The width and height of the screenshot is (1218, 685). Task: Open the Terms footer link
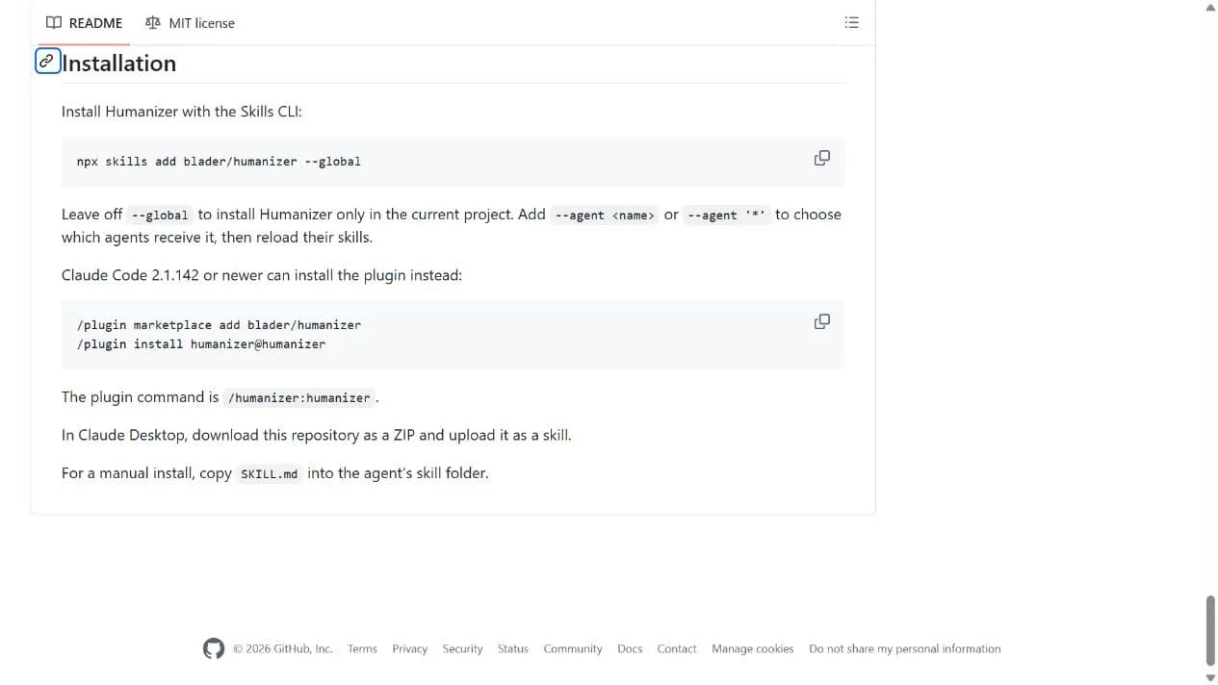tap(362, 649)
